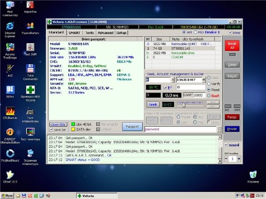This screenshot has width=266, height=199.
Task: Click Victoria taskbar button
Action: pos(97,196)
